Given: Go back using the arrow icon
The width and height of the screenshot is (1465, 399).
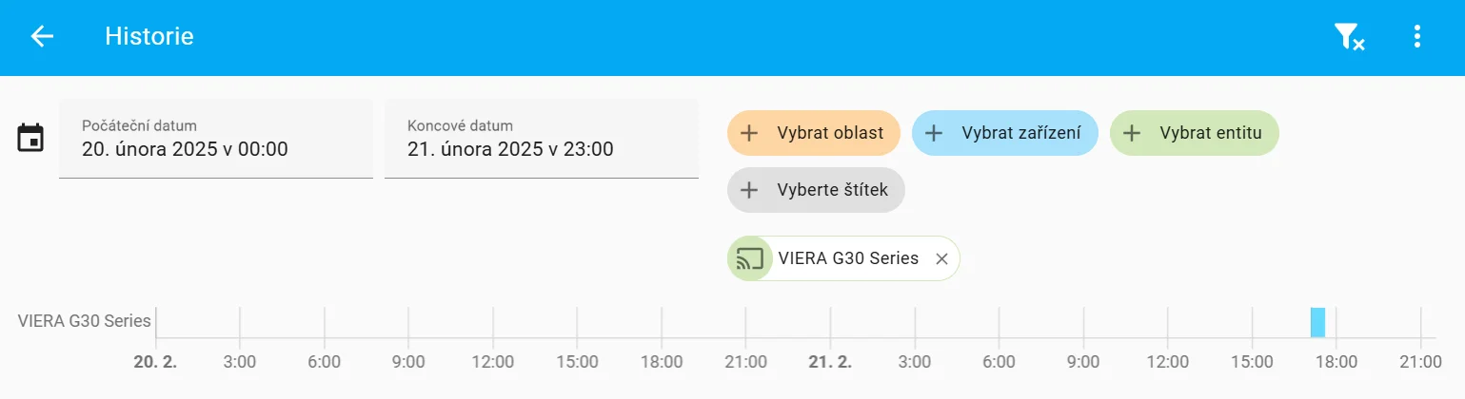Looking at the screenshot, I should 42,36.
